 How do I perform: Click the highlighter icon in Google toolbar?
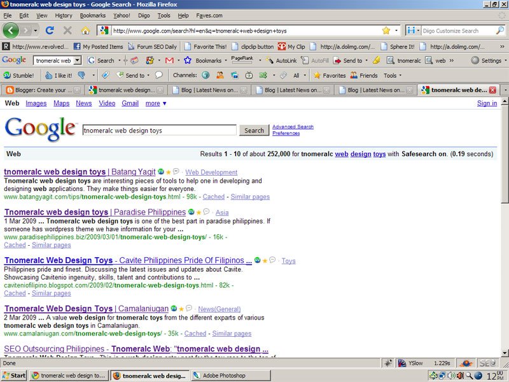coord(377,60)
